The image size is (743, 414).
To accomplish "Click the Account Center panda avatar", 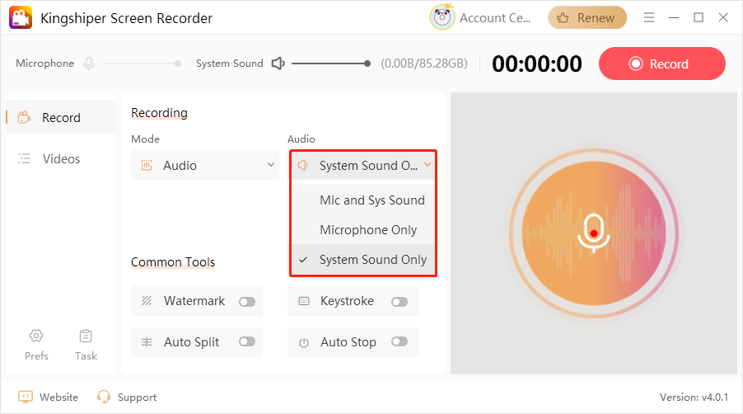I will pos(442,17).
